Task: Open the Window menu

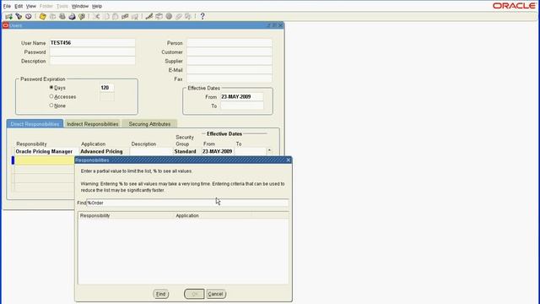Action: pos(80,6)
